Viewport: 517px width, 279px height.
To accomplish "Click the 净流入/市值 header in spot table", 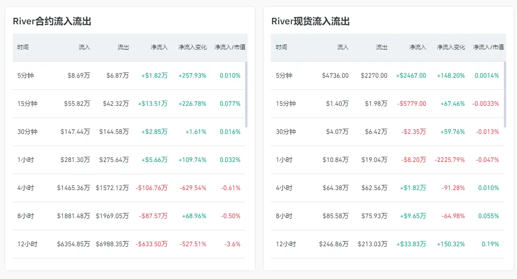I will [488, 47].
